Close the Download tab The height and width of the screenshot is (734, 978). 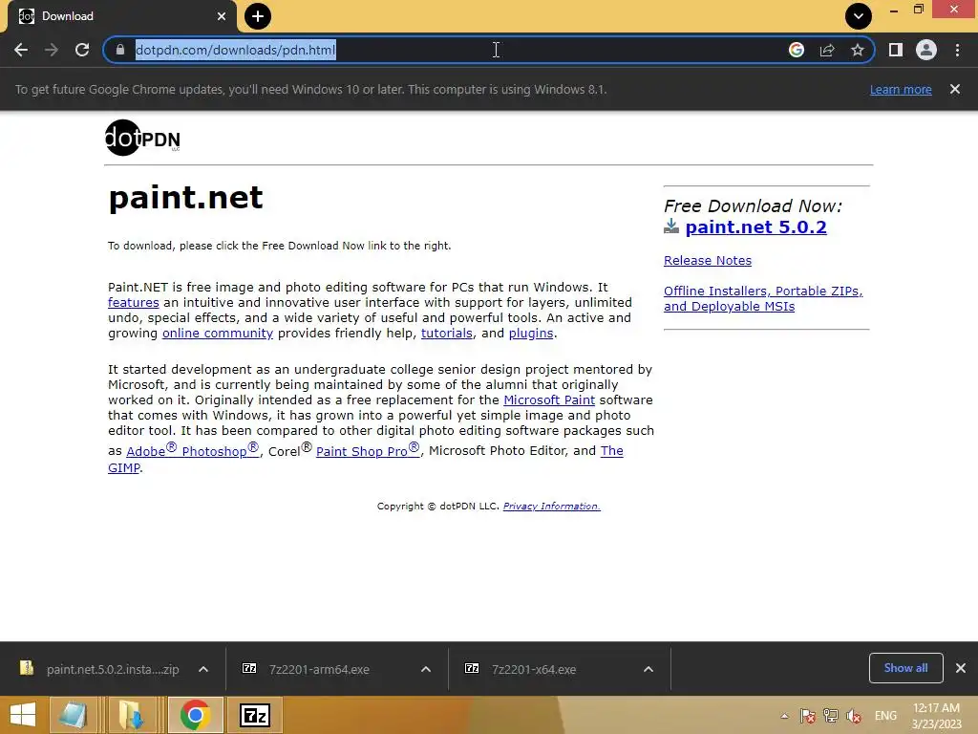222,16
